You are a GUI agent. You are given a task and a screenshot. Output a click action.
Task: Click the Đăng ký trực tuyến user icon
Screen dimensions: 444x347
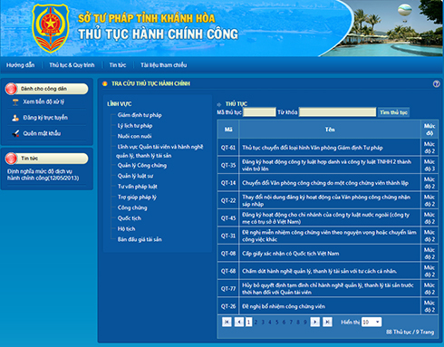[15, 118]
